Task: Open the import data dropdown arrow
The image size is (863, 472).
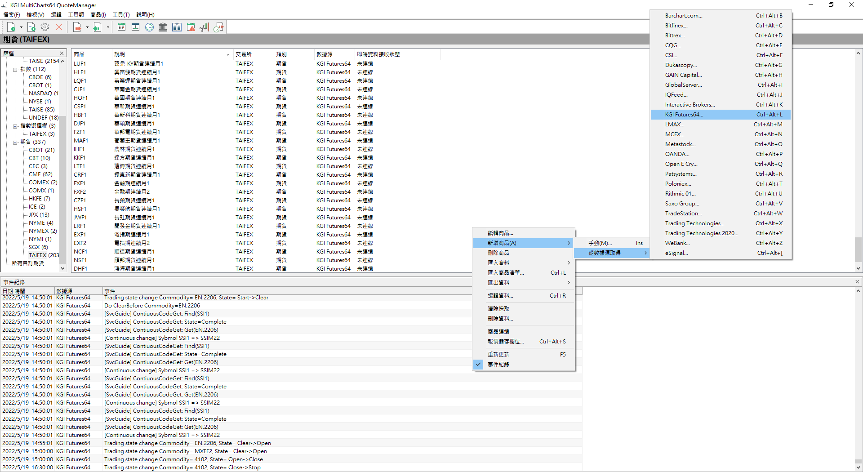Action: 87,27
